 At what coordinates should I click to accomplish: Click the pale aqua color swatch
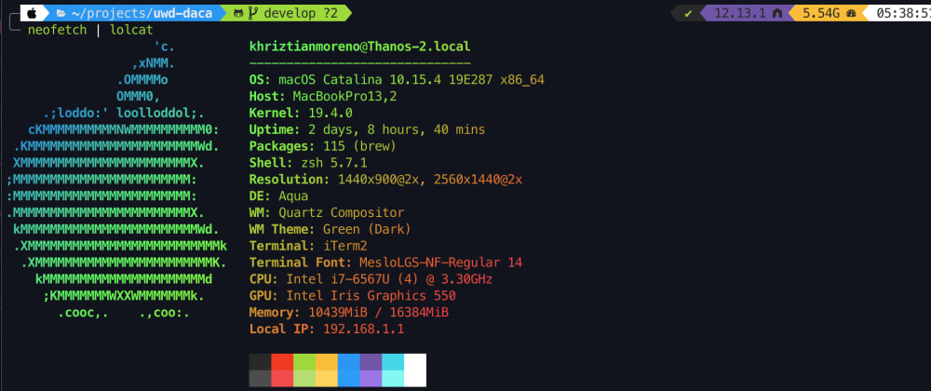pos(393,379)
